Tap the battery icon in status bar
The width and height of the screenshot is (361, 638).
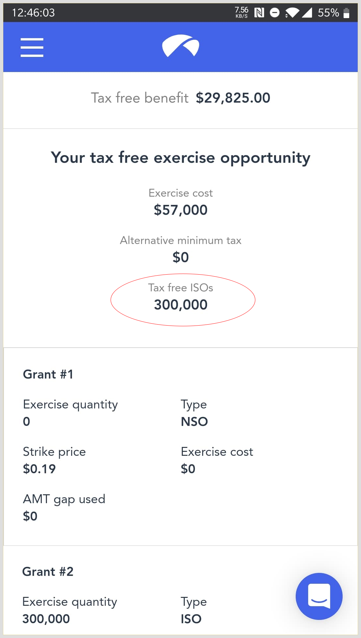tap(346, 13)
